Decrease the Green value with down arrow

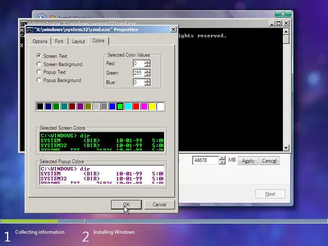(147, 75)
